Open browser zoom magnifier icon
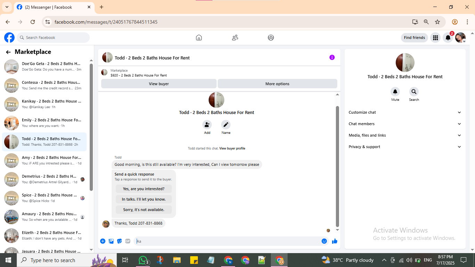 point(426,22)
